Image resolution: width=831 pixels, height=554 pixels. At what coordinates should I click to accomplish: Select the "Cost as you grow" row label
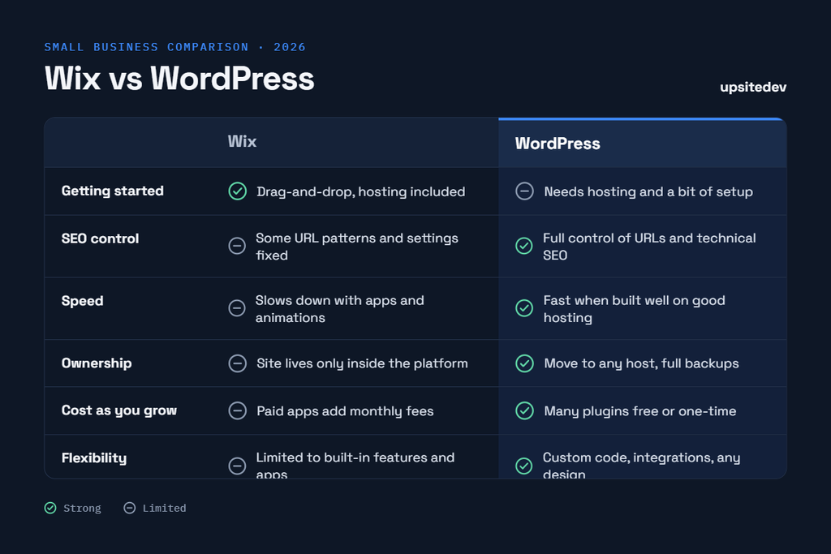pyautogui.click(x=119, y=410)
